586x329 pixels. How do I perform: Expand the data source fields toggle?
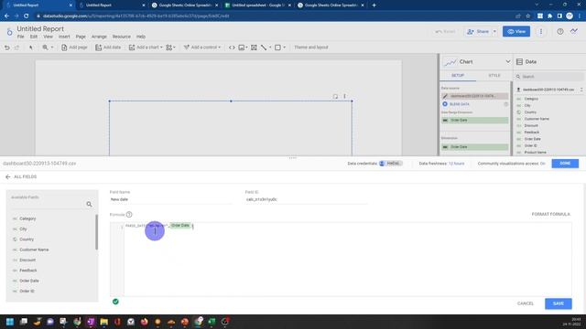pos(581,90)
